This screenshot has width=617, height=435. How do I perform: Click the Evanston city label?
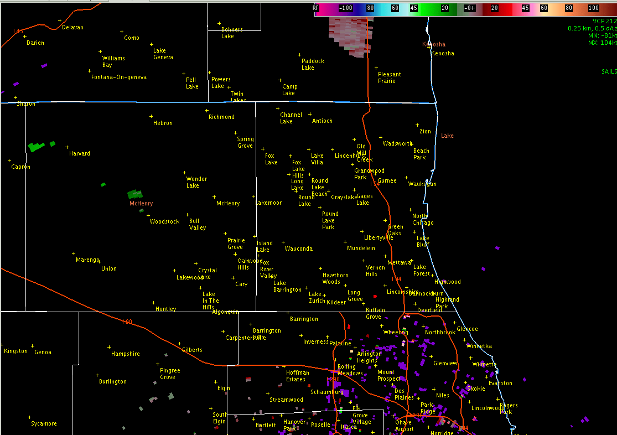tap(500, 383)
